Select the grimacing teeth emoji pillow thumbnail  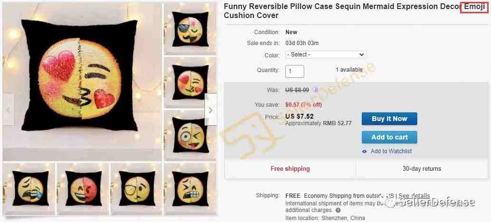click(190, 189)
